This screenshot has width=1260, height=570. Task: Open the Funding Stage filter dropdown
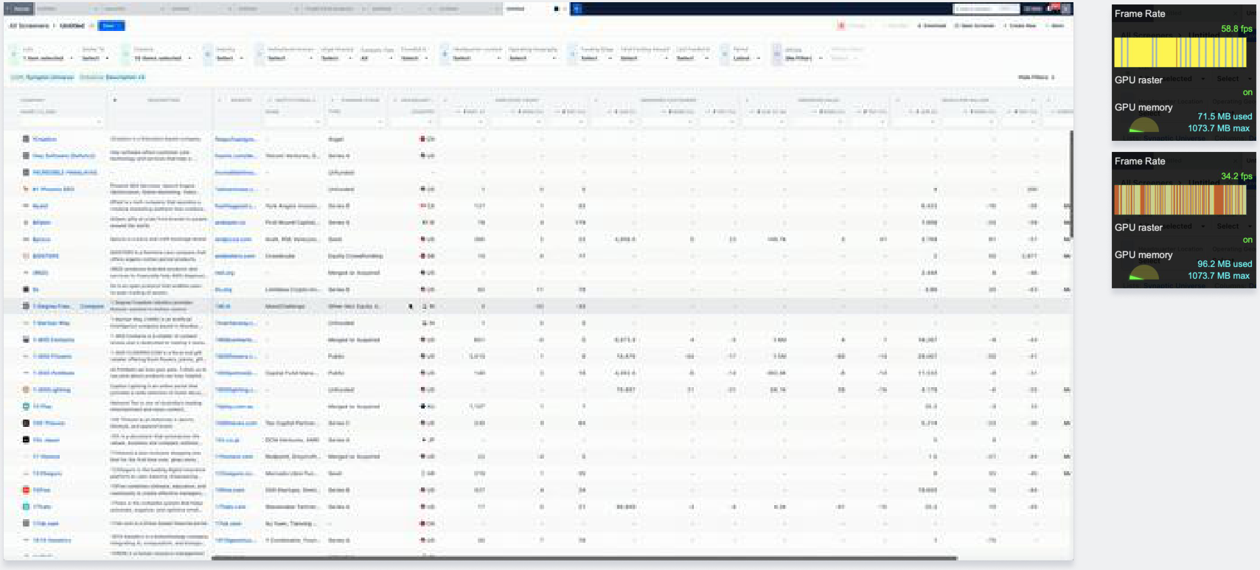point(597,58)
